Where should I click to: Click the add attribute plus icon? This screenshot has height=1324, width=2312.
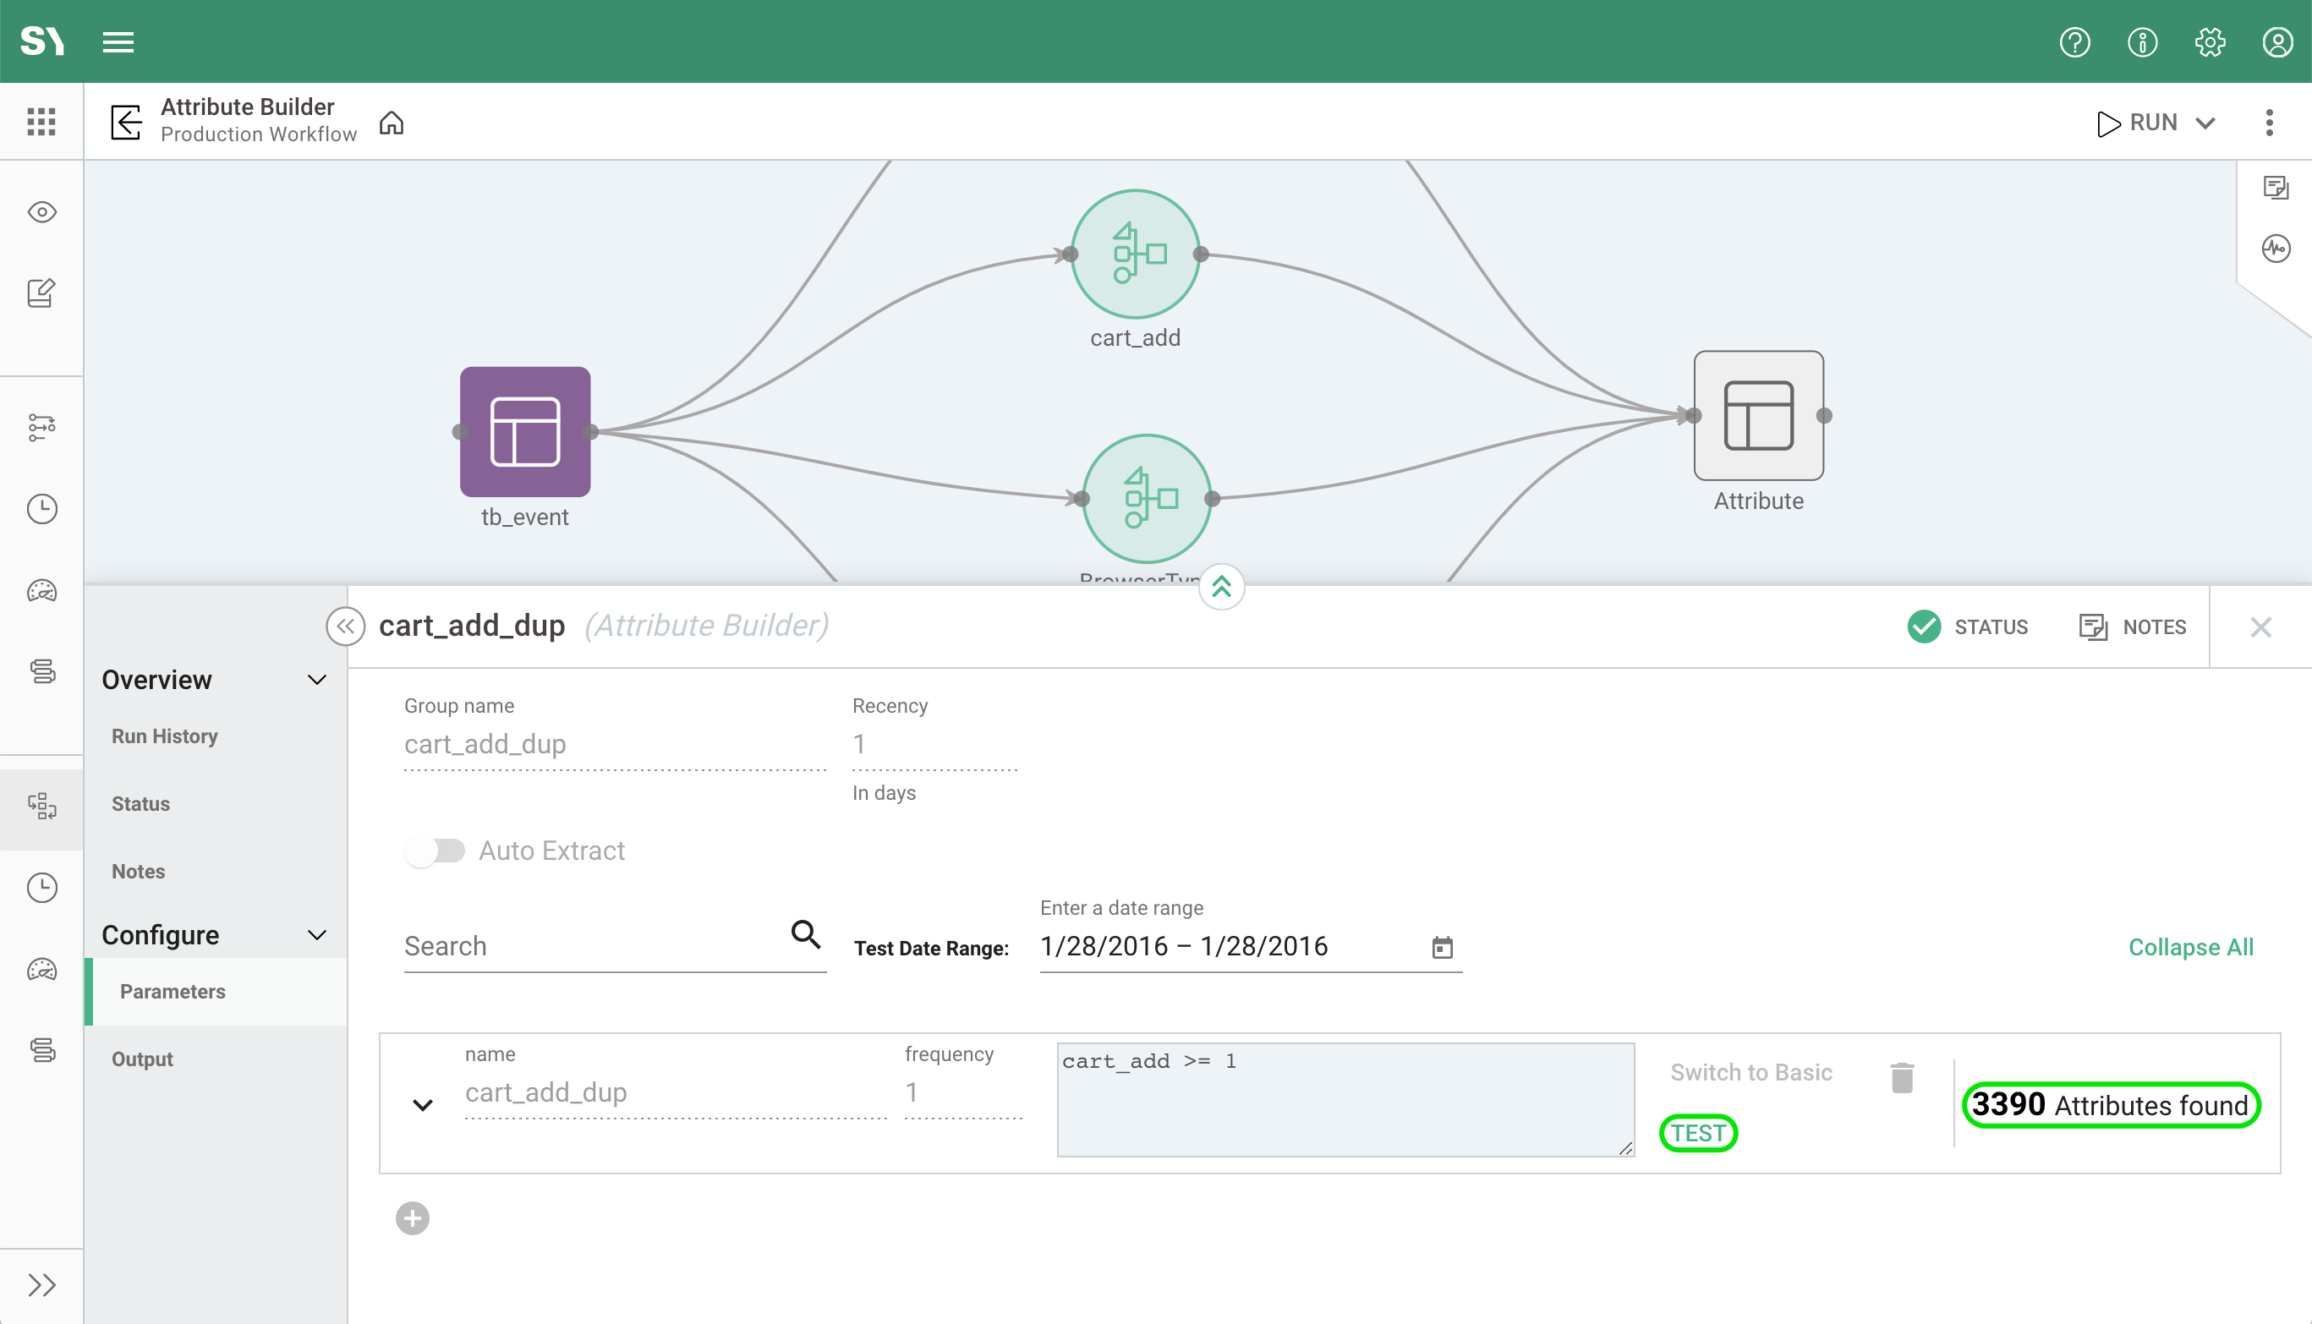(x=412, y=1218)
